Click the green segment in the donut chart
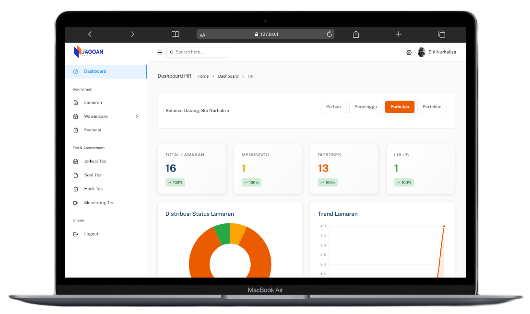 click(x=223, y=233)
